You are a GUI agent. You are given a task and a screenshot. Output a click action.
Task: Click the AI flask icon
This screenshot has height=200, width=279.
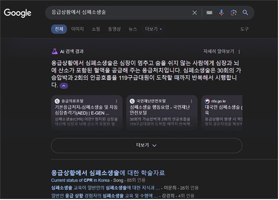(x=54, y=51)
